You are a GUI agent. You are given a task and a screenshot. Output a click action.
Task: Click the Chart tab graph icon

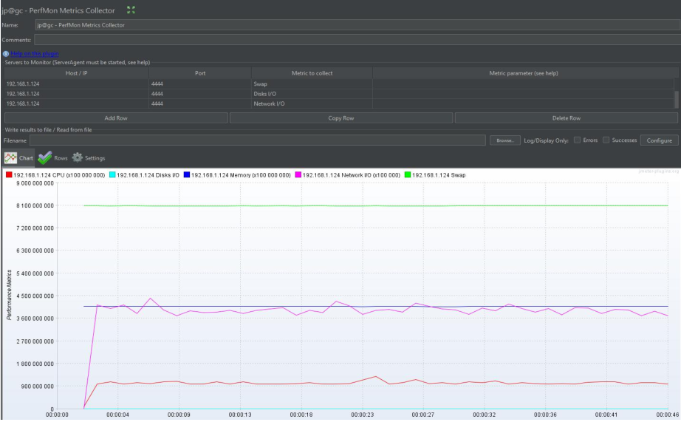[10, 157]
